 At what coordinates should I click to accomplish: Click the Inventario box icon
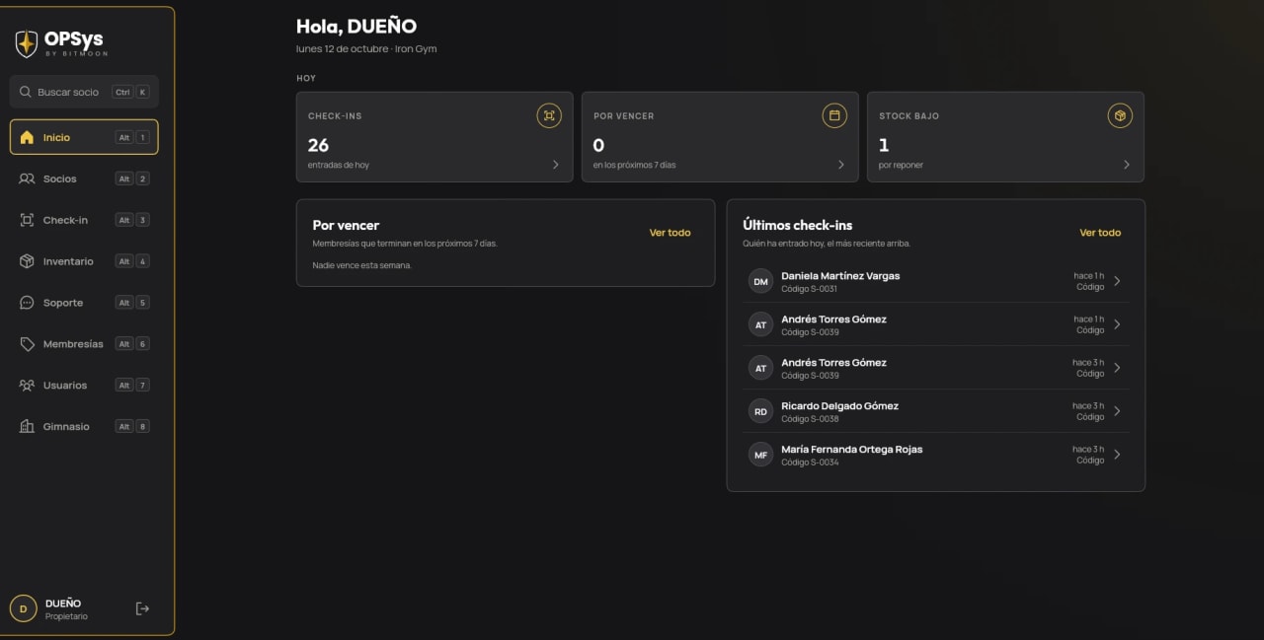point(27,261)
